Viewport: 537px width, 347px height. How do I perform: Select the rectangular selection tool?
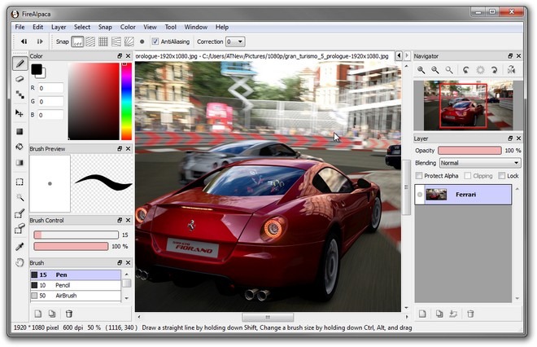(20, 182)
